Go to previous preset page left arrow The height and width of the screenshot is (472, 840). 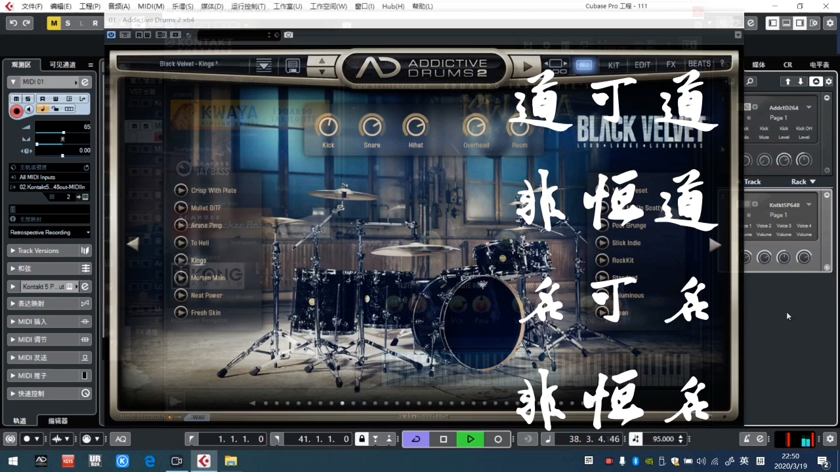click(133, 244)
